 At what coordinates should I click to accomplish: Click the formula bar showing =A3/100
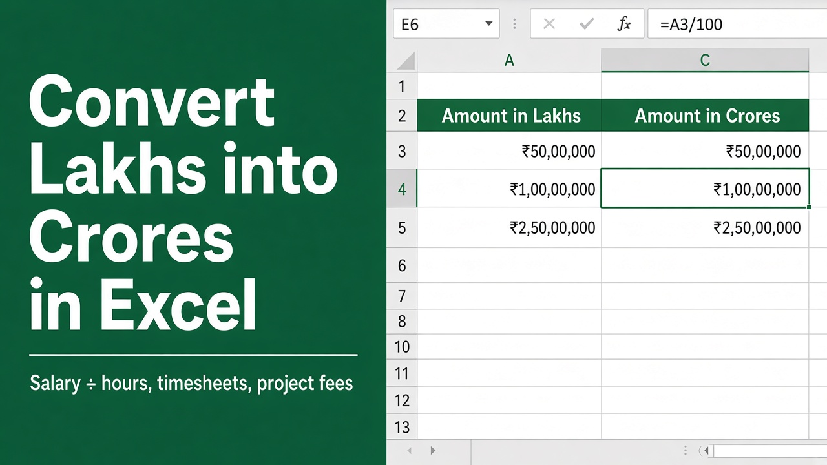point(737,25)
